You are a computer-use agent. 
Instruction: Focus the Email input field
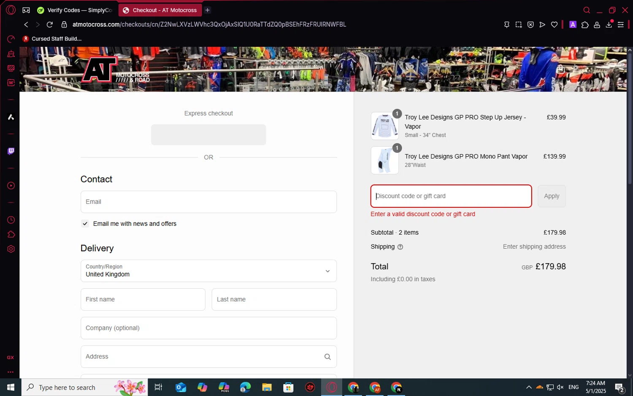(208, 202)
